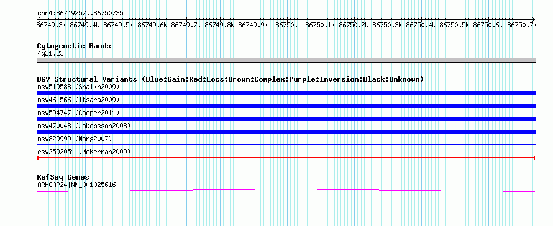Select the magenta ARHGAP24 gene line
Screen dimensions: 553x226
click(286, 190)
